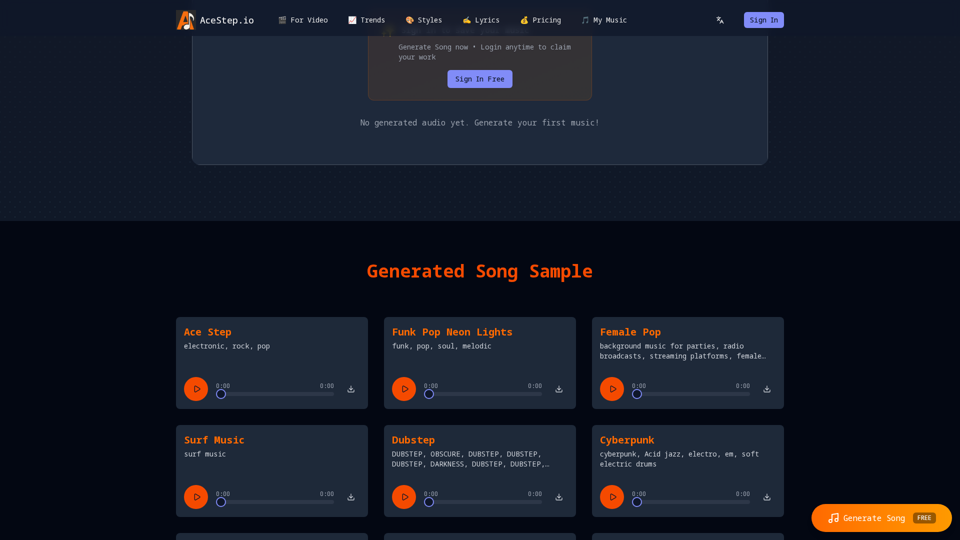This screenshot has height=540, width=960.
Task: Open the Styles page
Action: [x=423, y=20]
